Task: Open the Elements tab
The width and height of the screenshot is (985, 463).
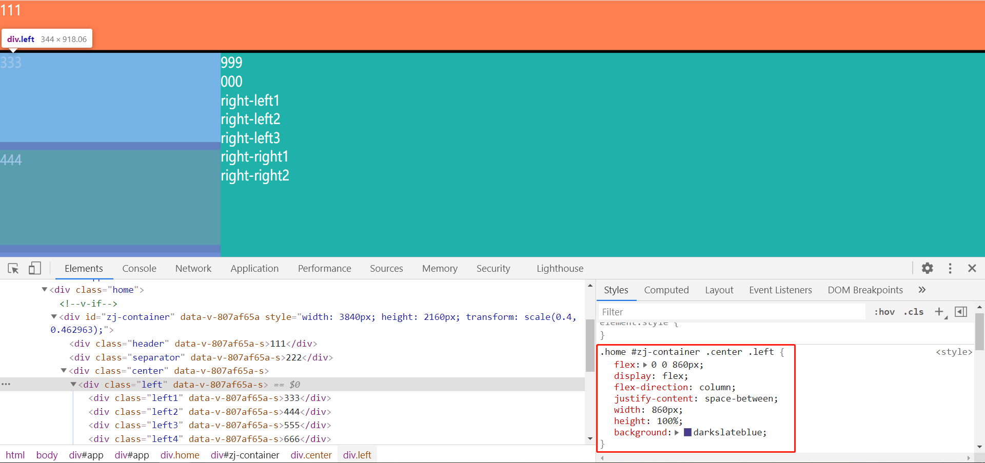Action: [x=84, y=268]
